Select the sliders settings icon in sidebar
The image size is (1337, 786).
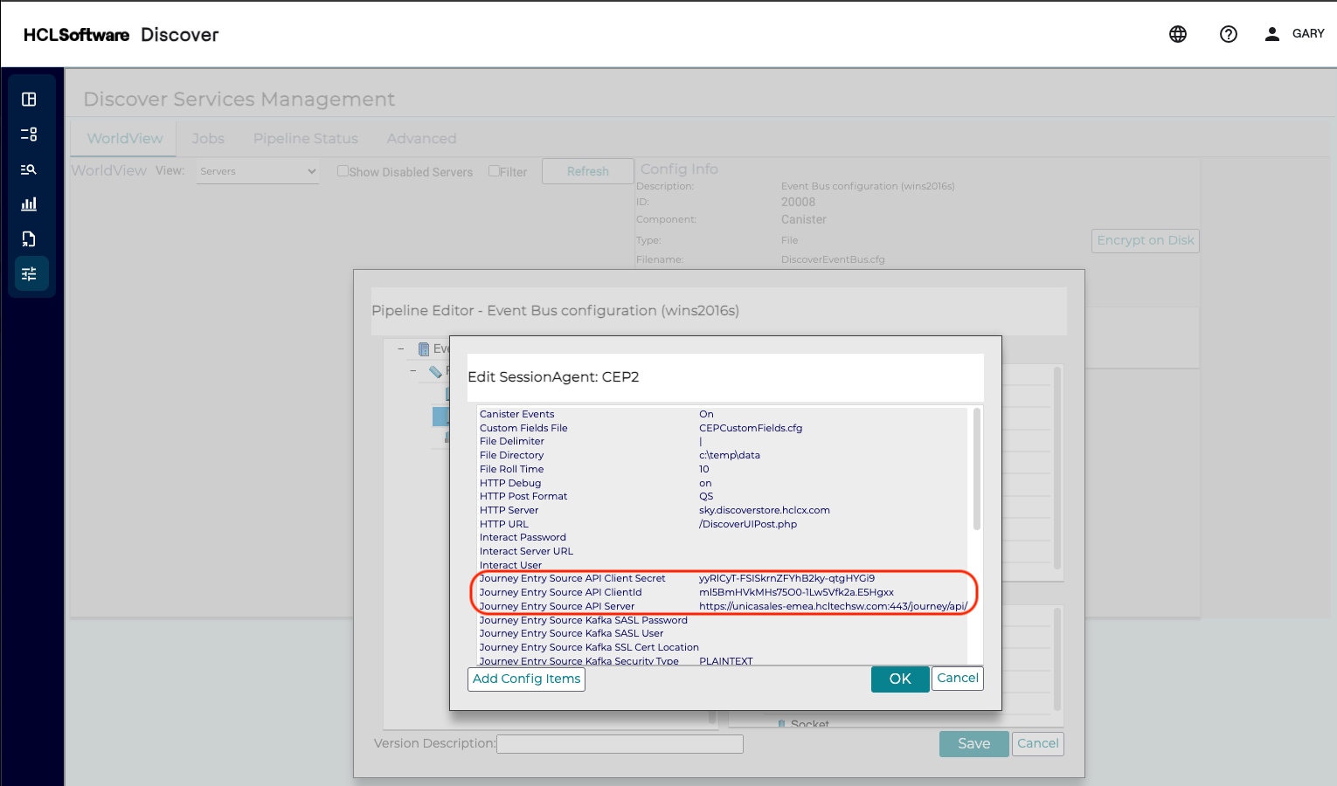[29, 274]
